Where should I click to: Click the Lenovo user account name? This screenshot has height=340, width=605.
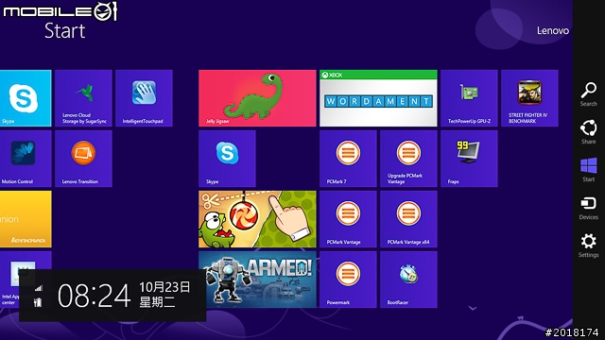553,30
